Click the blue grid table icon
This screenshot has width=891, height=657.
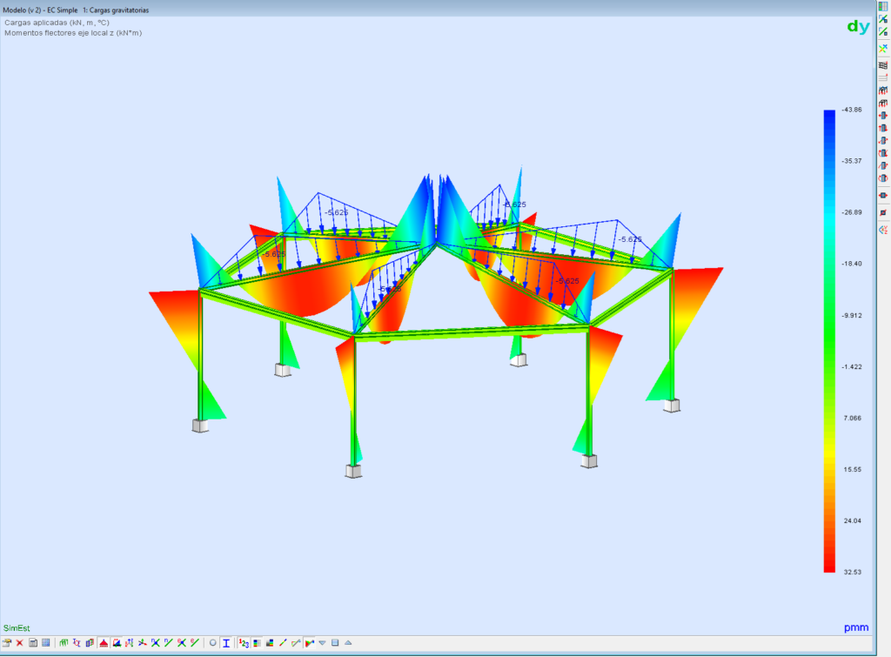click(x=45, y=643)
